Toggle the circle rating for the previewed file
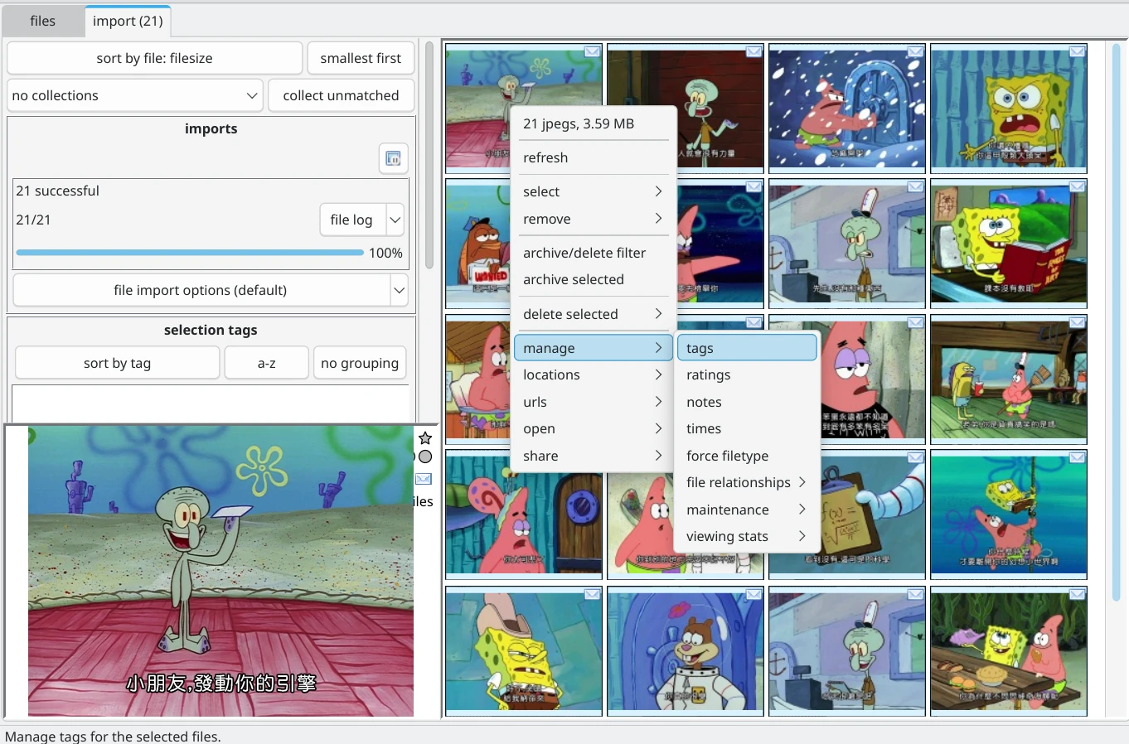Viewport: 1129px width, 744px height. coord(425,457)
